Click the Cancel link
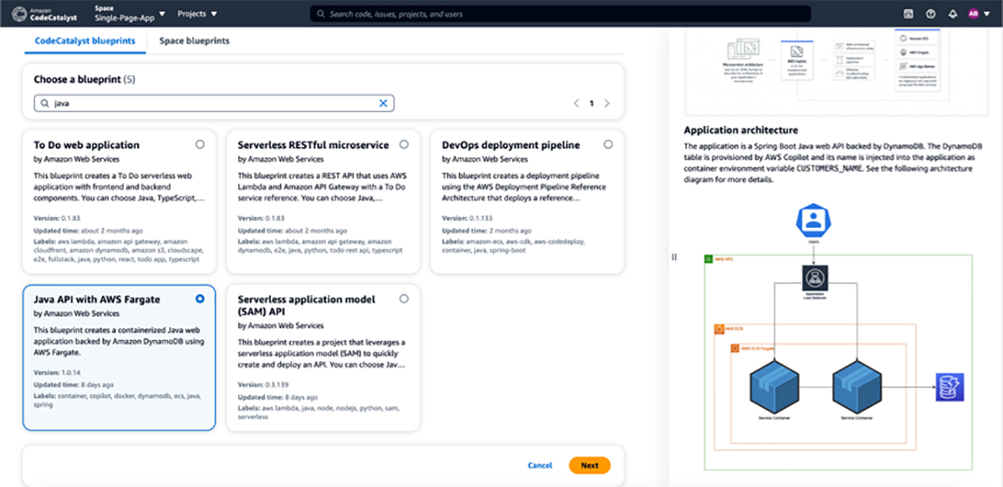The height and width of the screenshot is (487, 1003). (x=540, y=465)
